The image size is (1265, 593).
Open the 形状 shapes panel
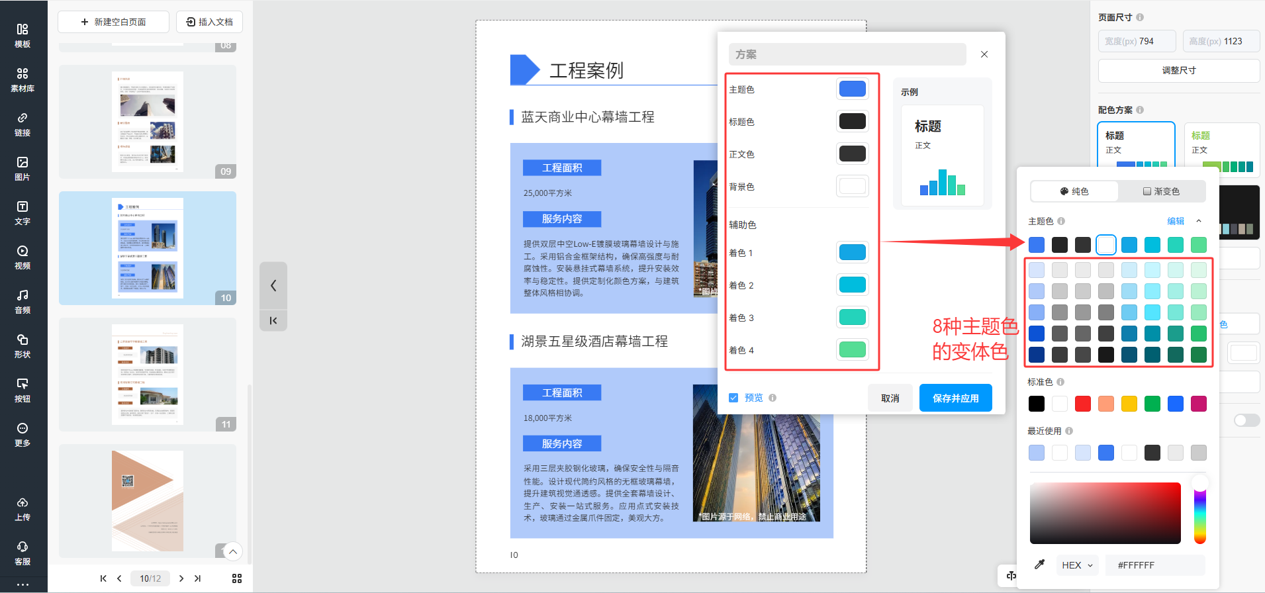point(23,345)
